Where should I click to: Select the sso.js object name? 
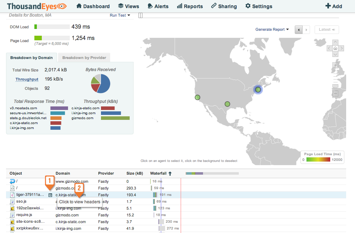point(21,202)
